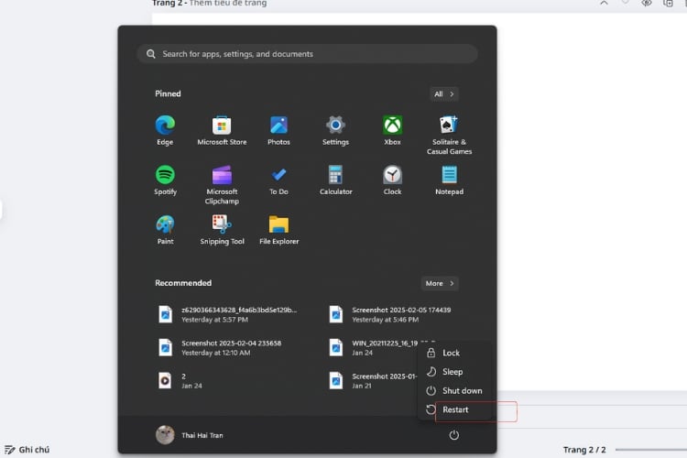The height and width of the screenshot is (458, 687).
Task: Select Sleep from power menu
Action: pos(453,372)
